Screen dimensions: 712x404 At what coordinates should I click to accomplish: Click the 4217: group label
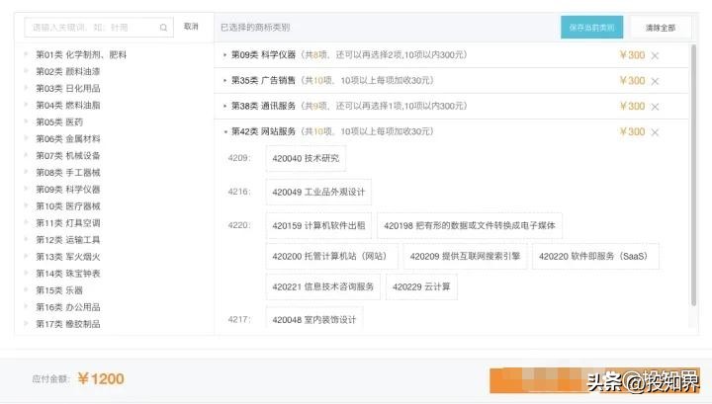click(239, 319)
